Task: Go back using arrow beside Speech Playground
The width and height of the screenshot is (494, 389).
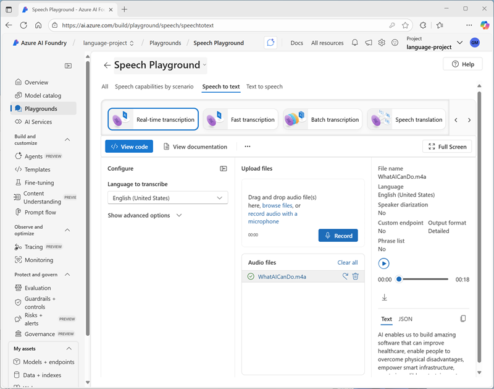Action: point(107,65)
